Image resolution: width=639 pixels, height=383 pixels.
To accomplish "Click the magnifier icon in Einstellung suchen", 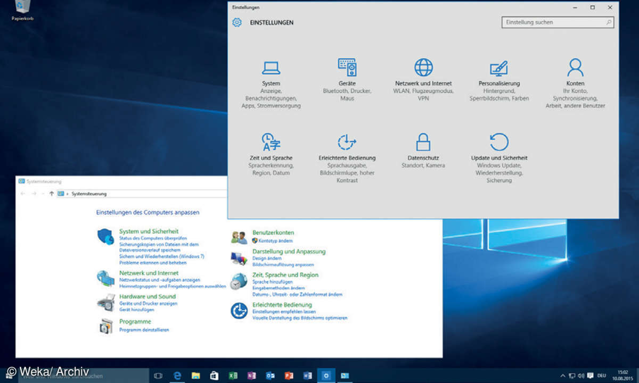I will coord(609,22).
